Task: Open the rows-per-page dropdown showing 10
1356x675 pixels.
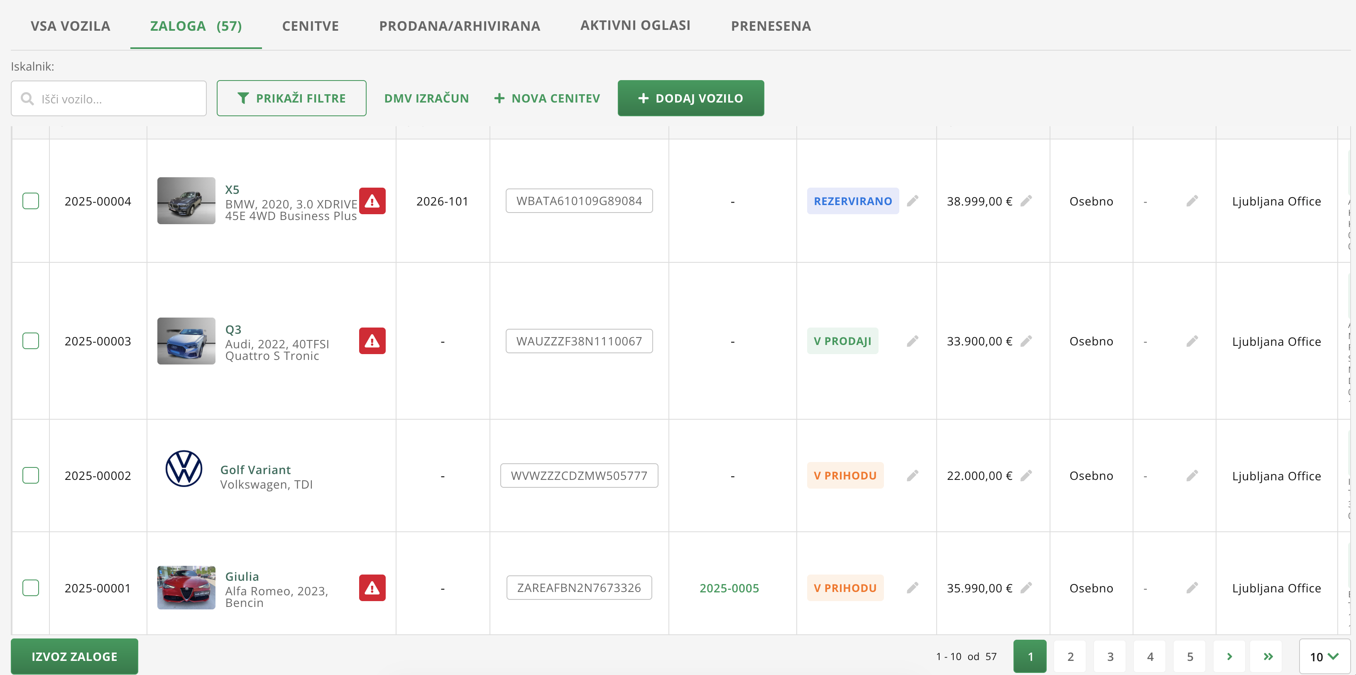Action: coord(1324,657)
